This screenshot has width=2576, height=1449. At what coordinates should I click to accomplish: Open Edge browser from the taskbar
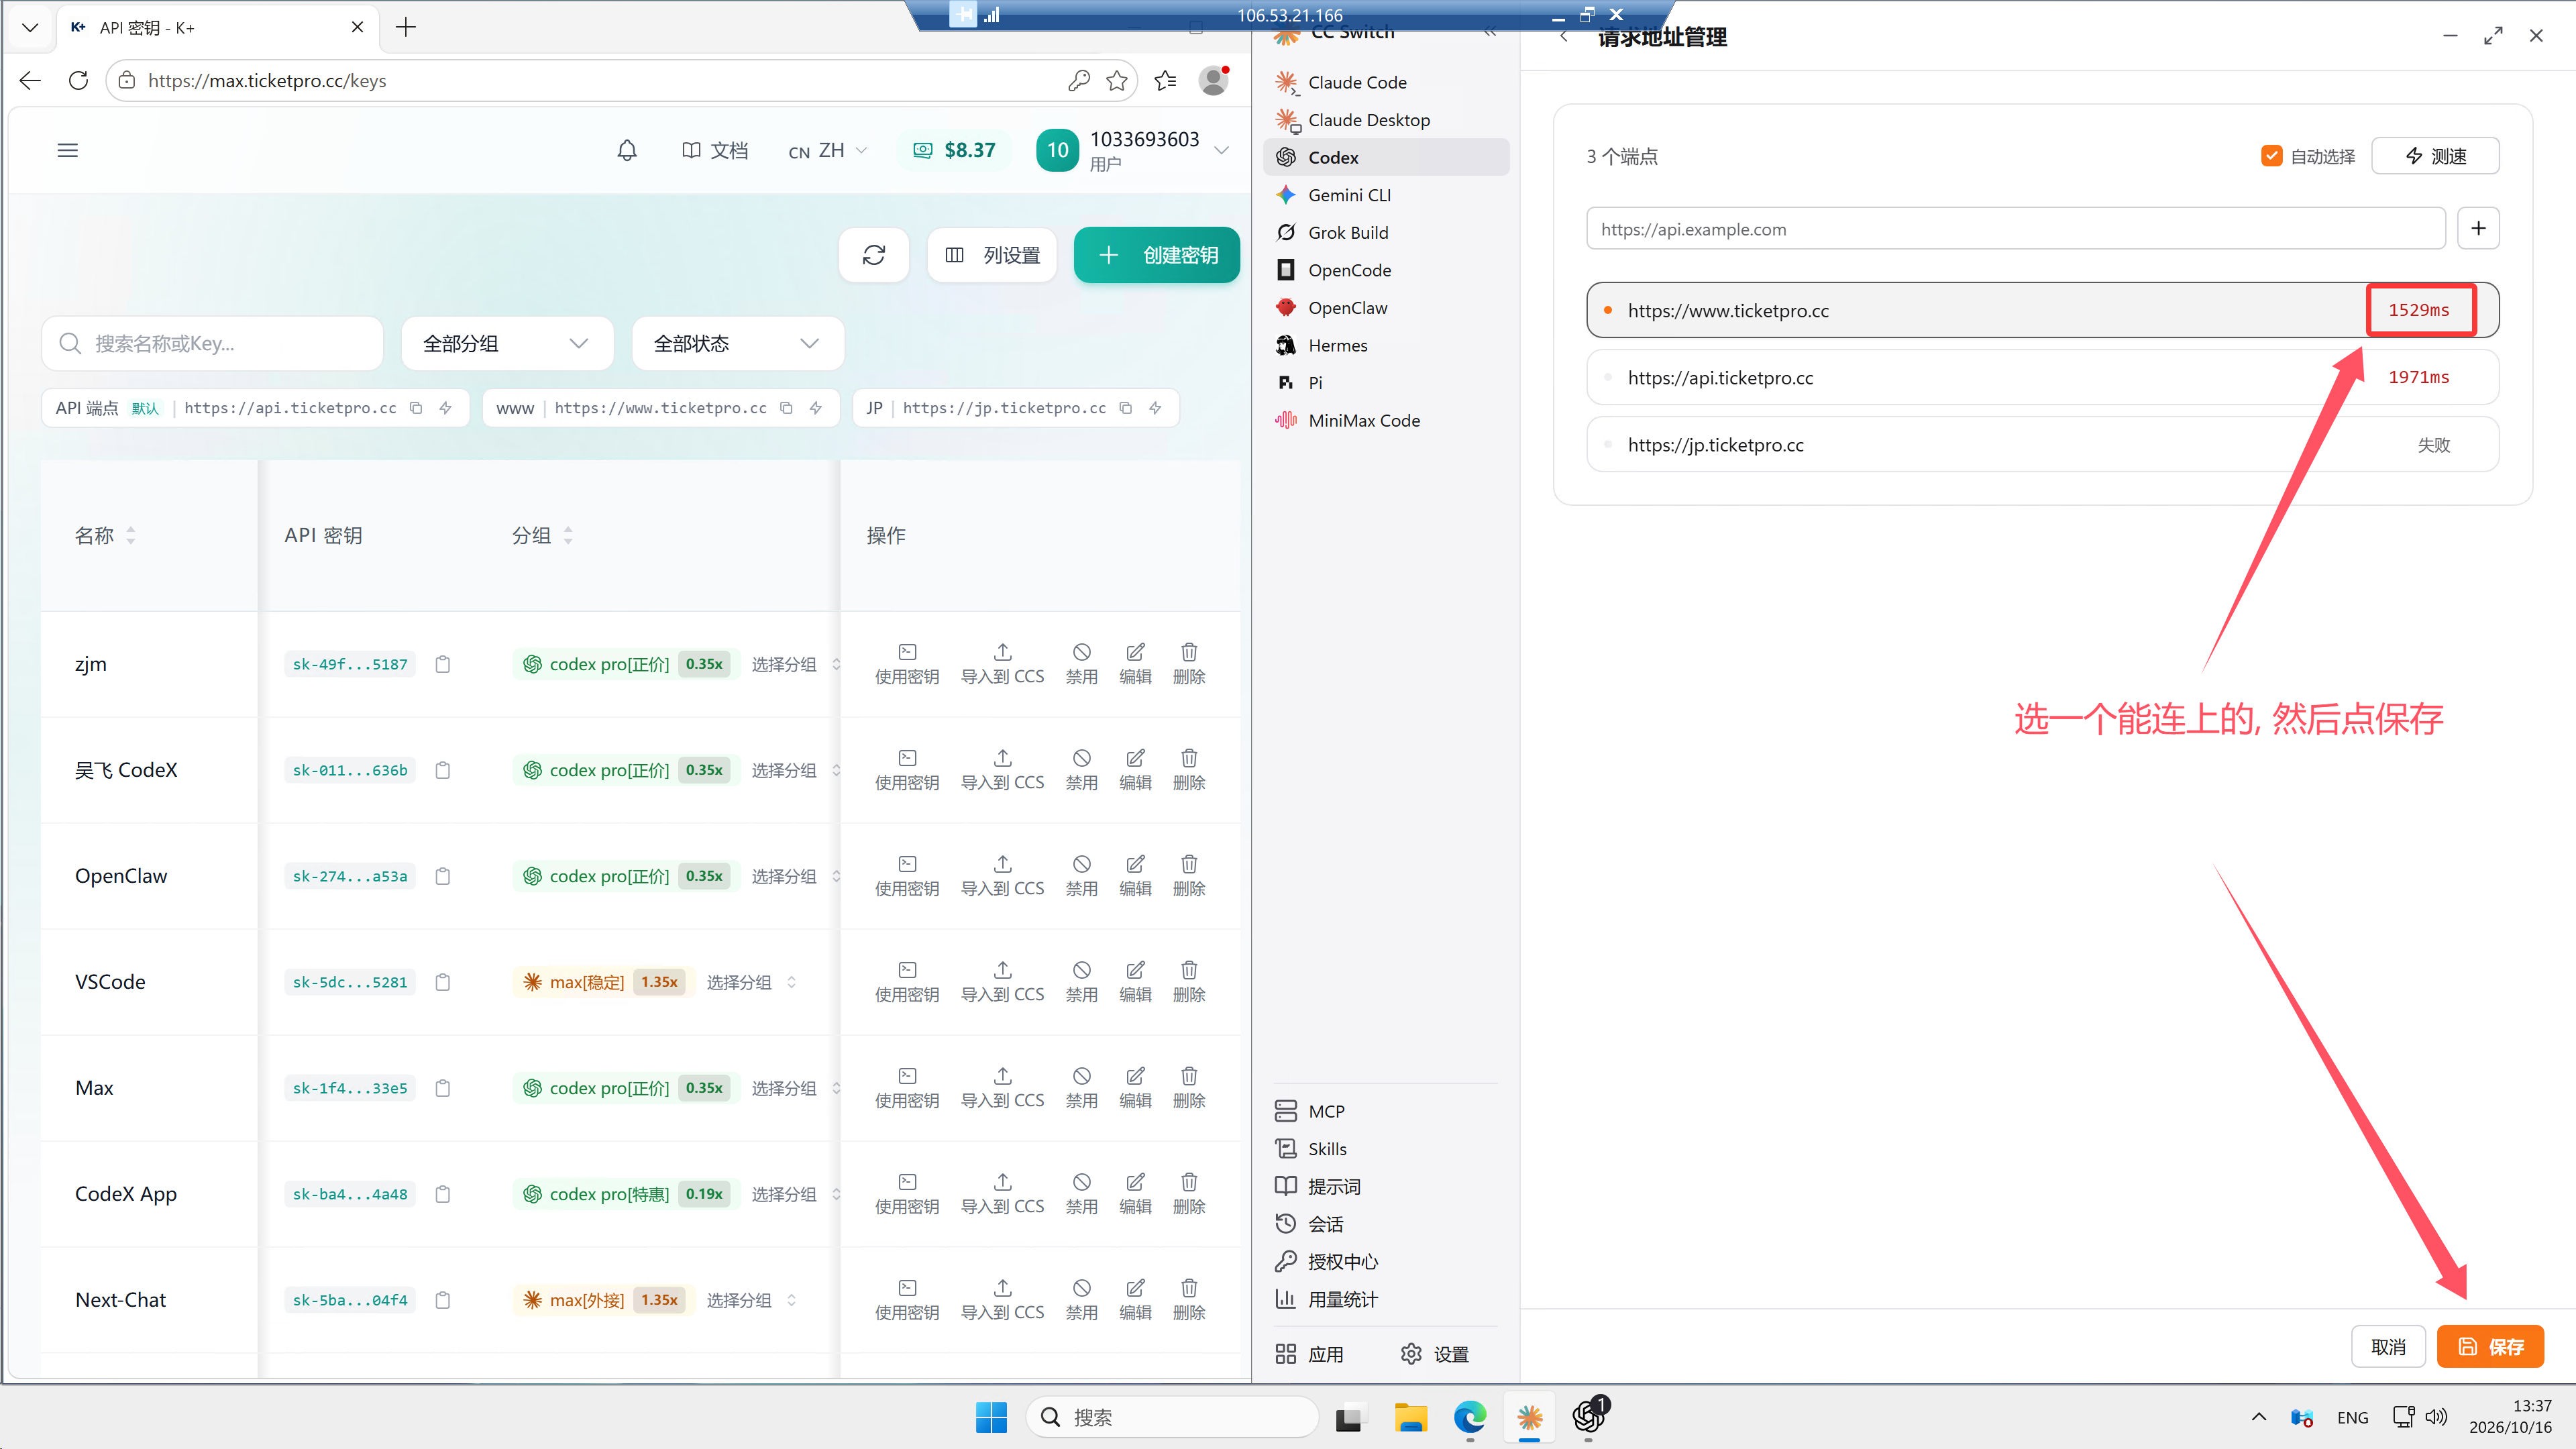pos(1470,1417)
